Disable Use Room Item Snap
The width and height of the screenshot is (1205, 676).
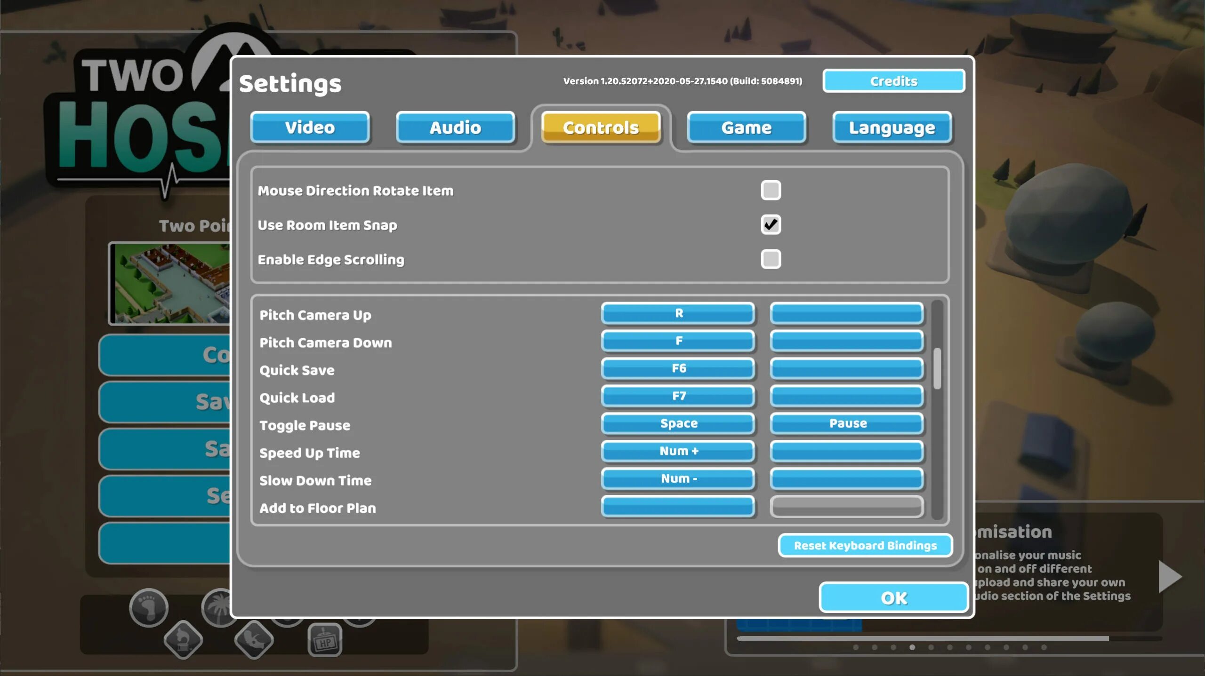(770, 224)
